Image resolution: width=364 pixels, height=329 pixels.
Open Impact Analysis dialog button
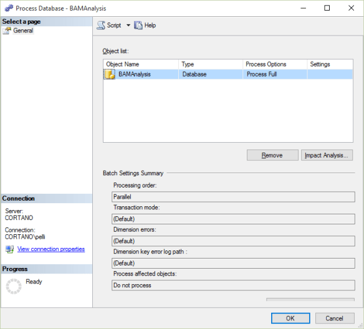tap(327, 155)
